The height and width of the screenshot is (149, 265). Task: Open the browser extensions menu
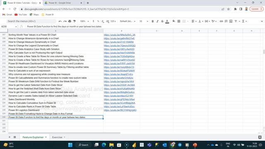(x=235, y=9)
